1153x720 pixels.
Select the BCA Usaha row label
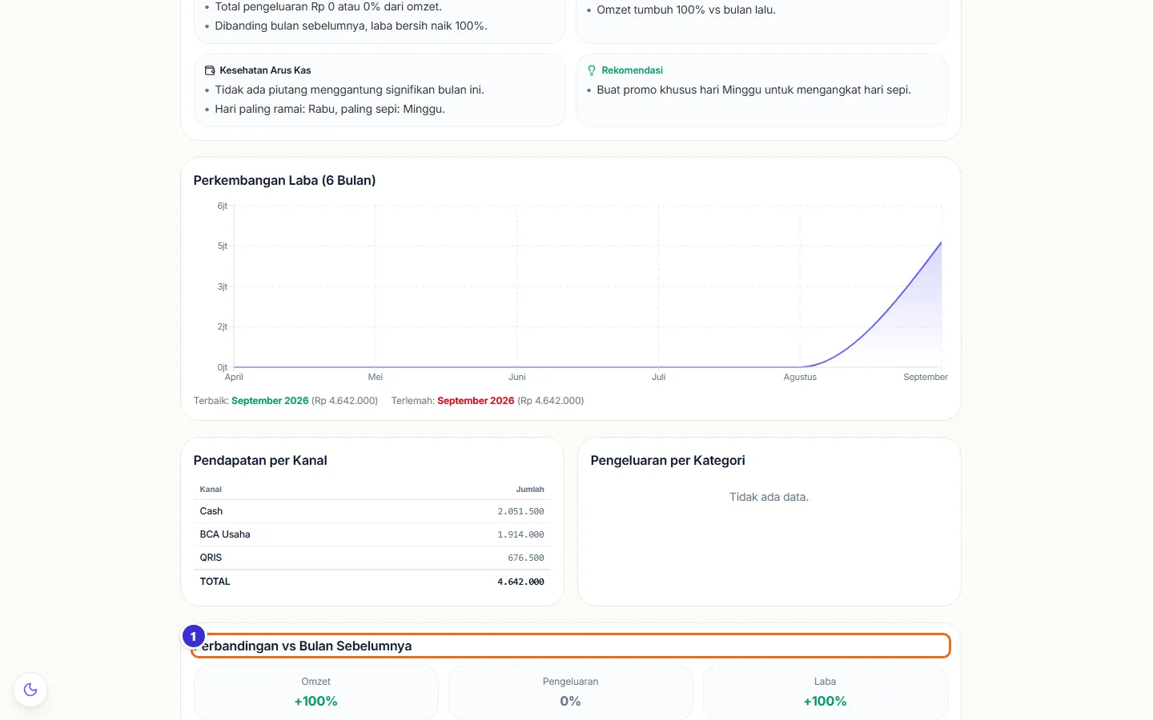pyautogui.click(x=225, y=534)
